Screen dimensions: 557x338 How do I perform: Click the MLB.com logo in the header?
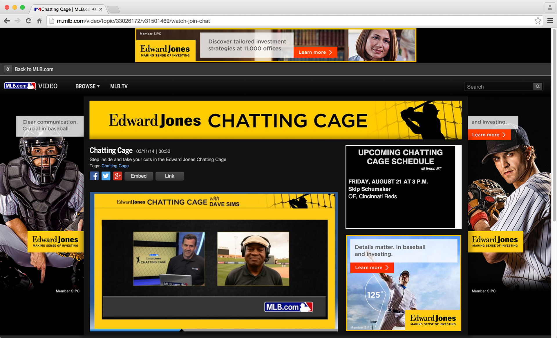point(20,86)
